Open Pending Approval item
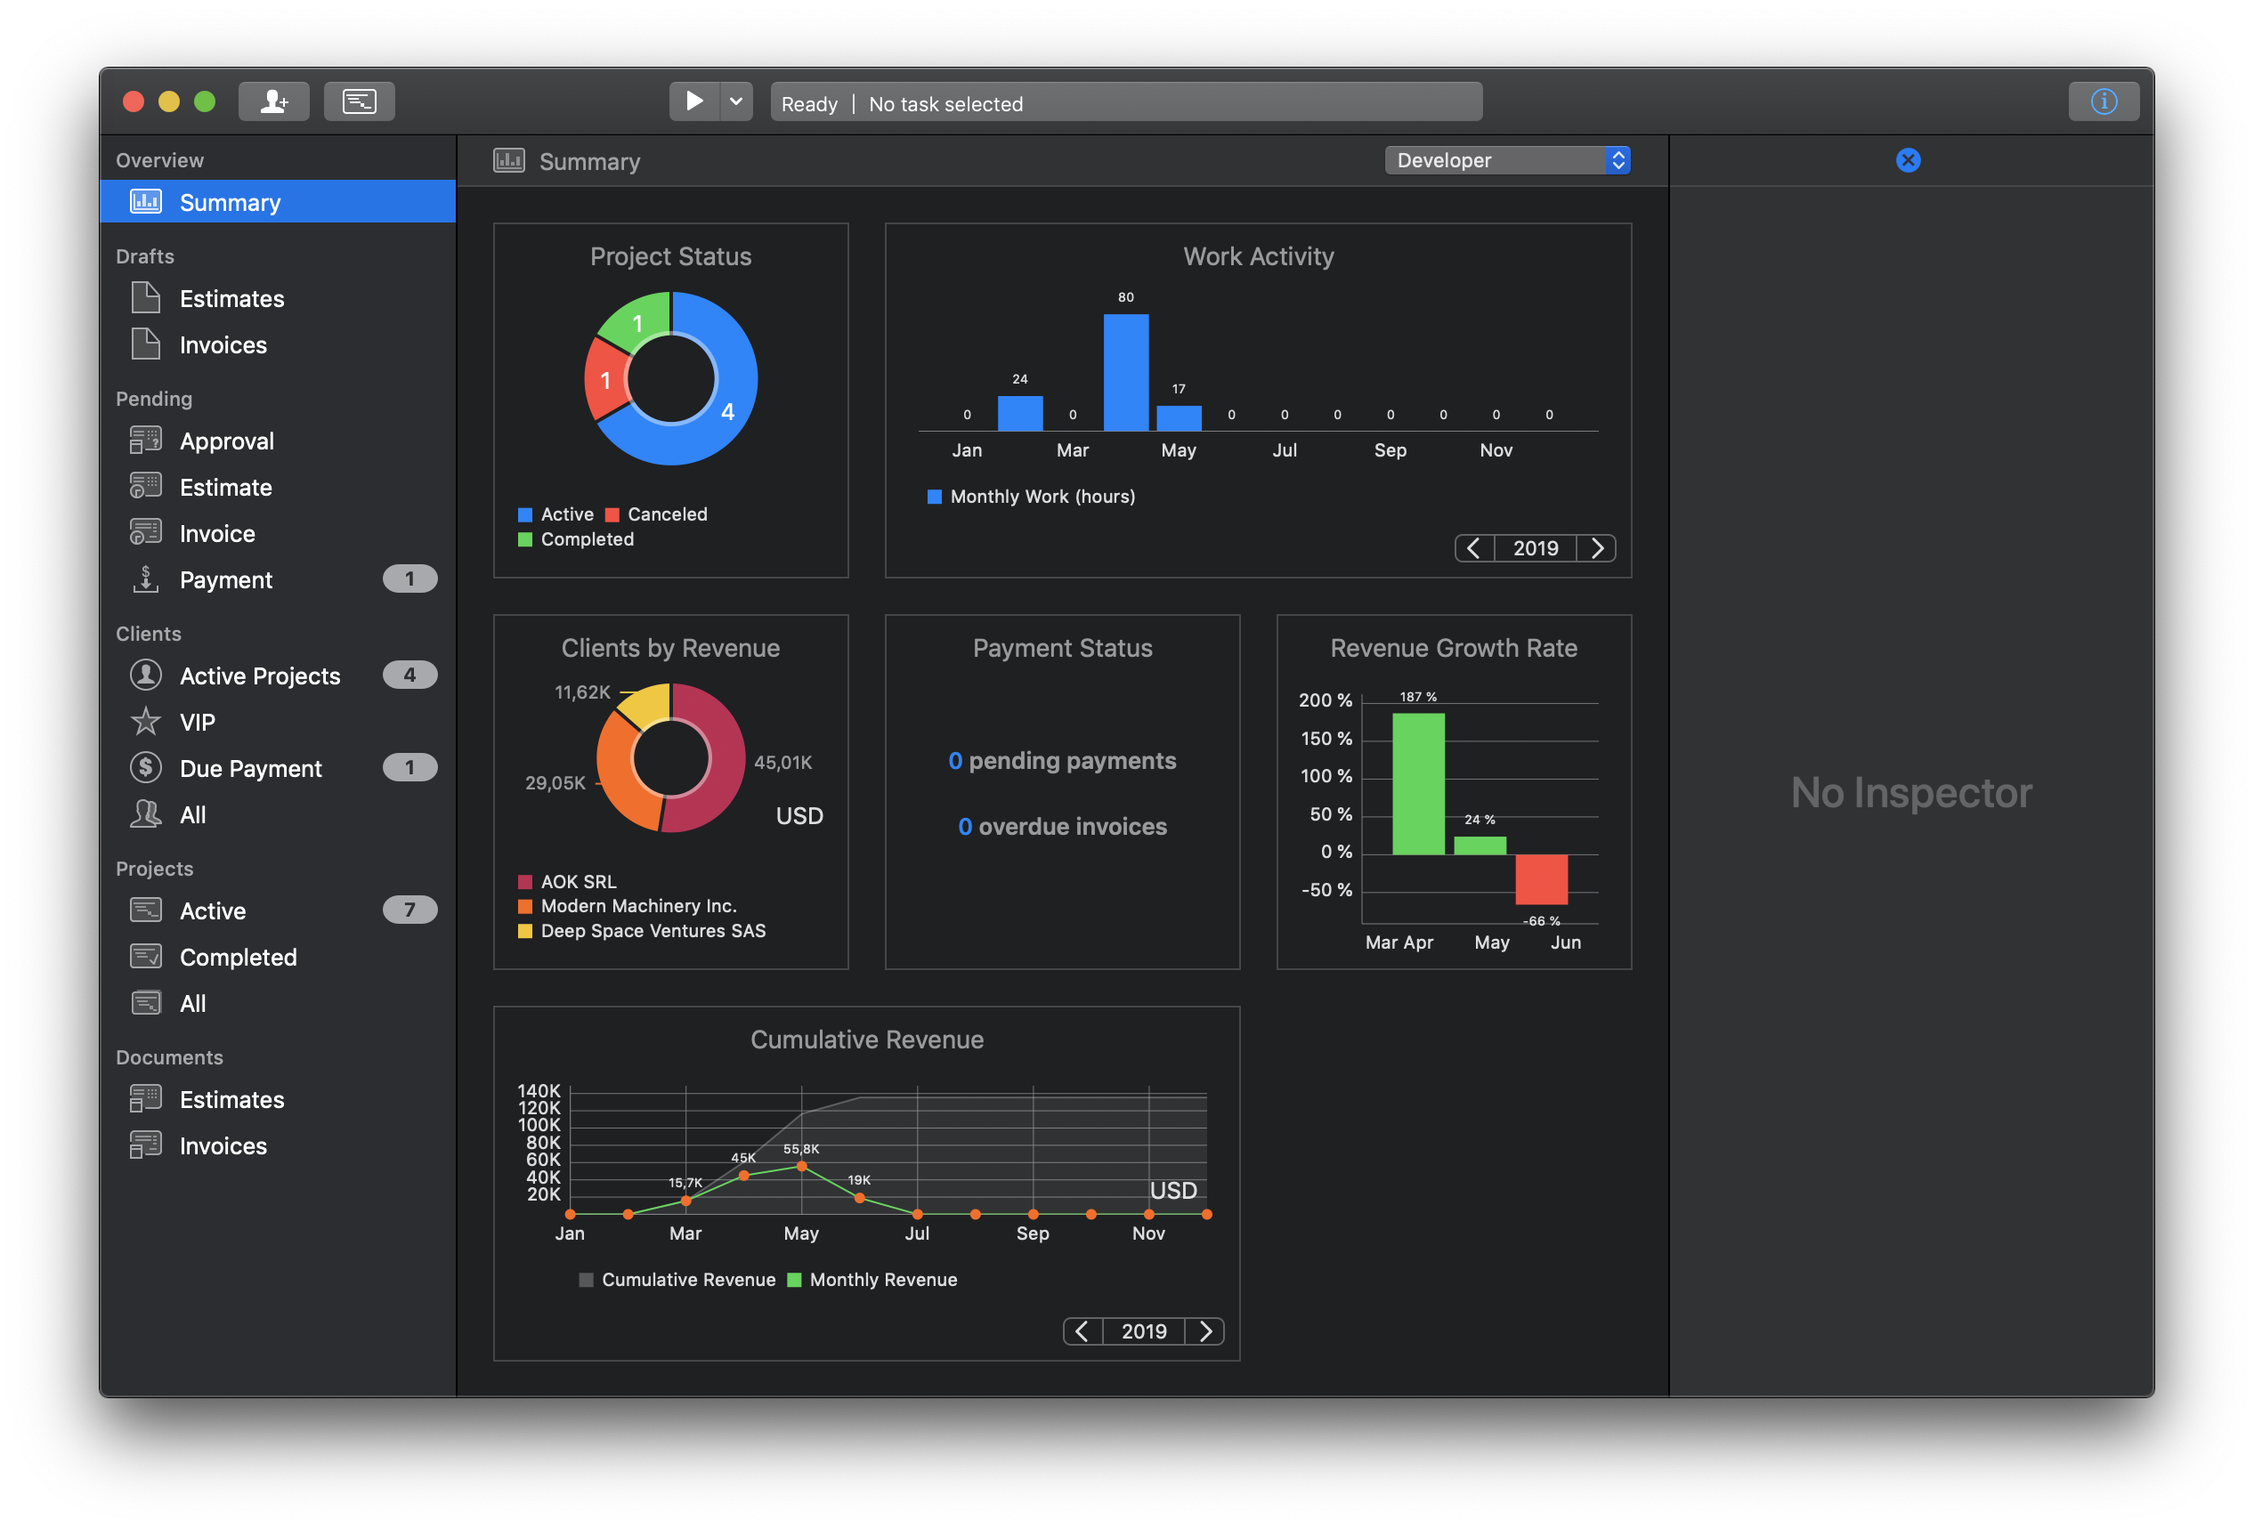This screenshot has height=1529, width=2254. 226,441
